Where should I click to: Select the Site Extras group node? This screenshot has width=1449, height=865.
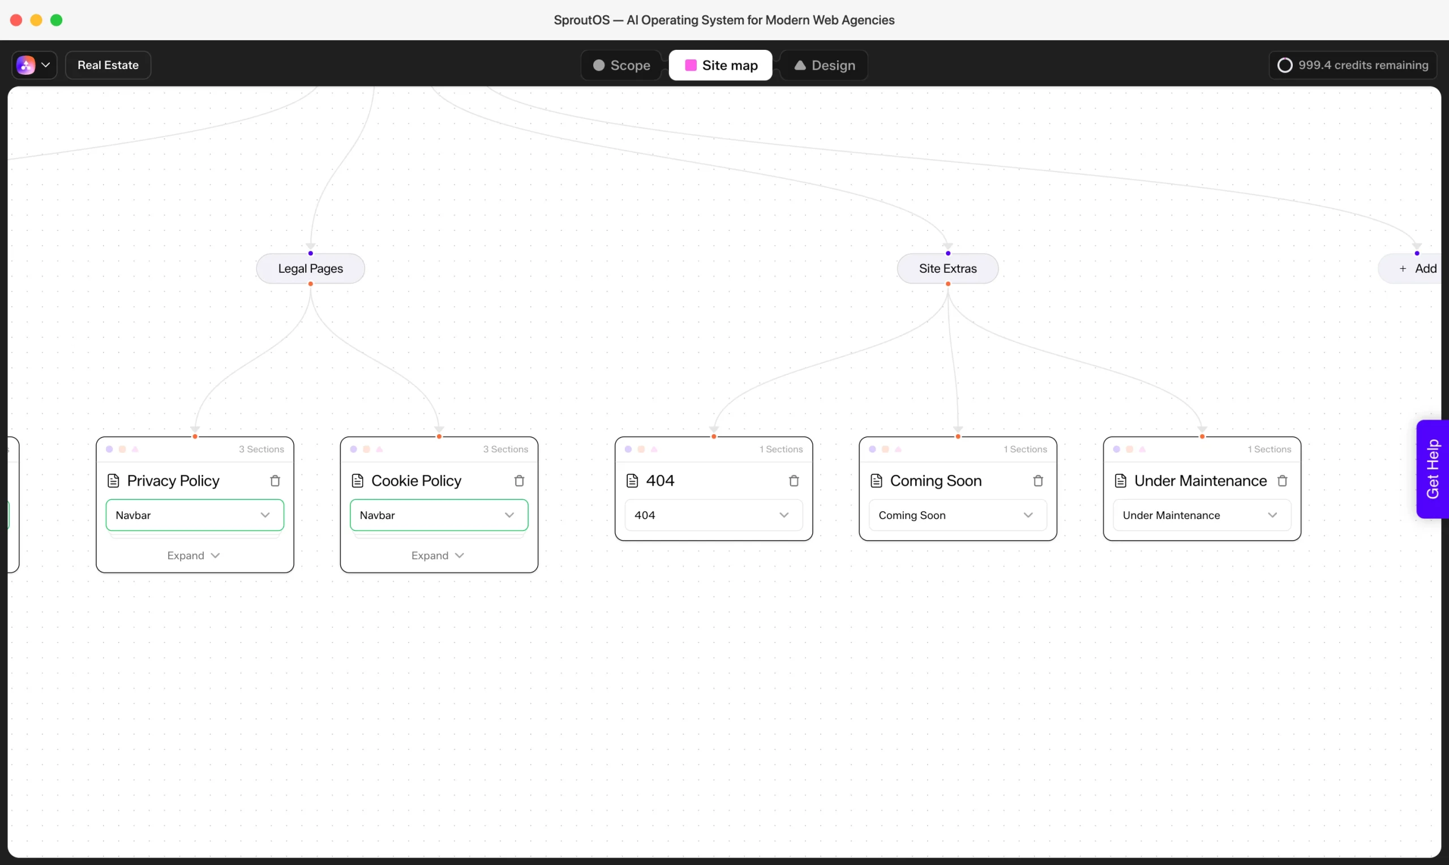(948, 269)
